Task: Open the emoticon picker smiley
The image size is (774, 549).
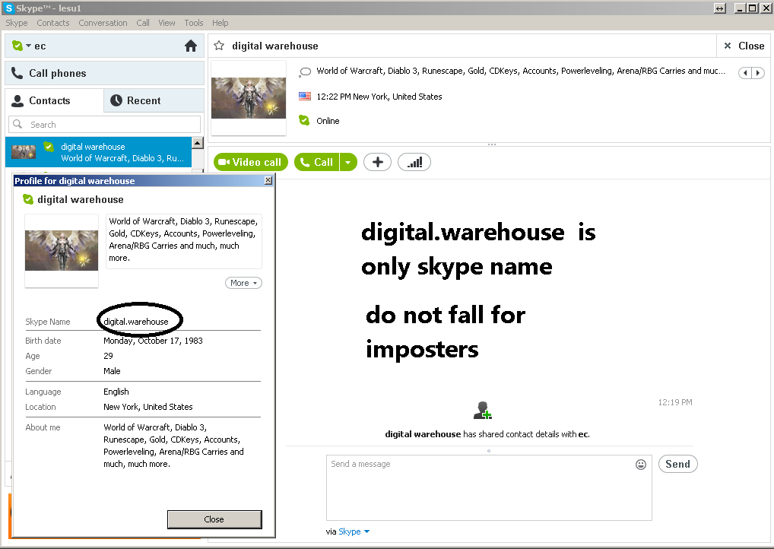Action: point(641,464)
